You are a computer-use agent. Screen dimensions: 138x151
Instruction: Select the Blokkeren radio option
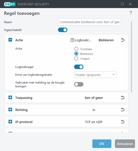click(76, 54)
